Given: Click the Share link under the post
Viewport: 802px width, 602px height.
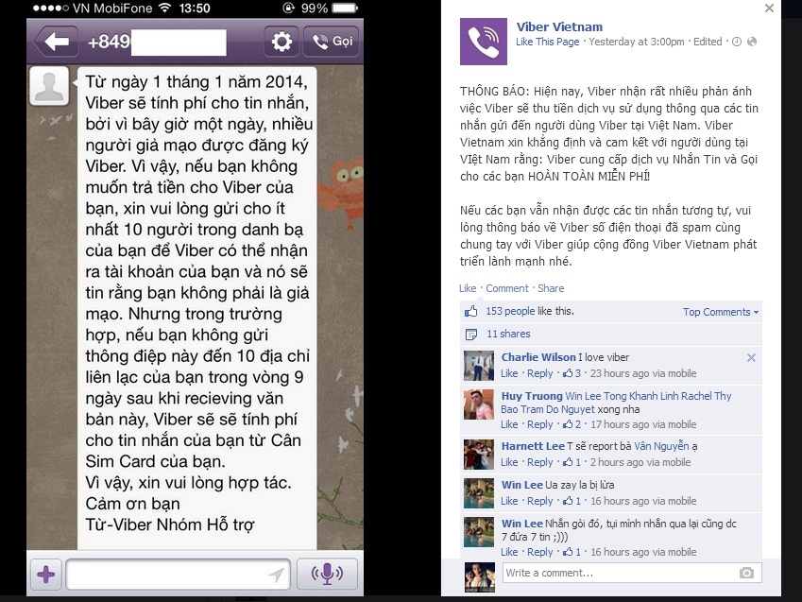Looking at the screenshot, I should 551,288.
